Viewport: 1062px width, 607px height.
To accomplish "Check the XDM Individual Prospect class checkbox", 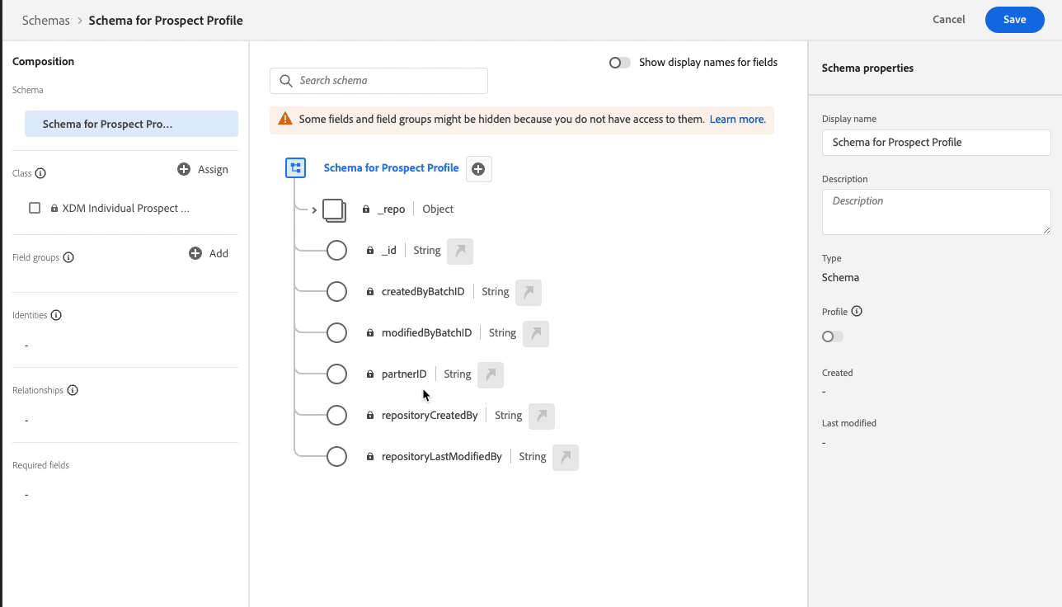I will (35, 209).
